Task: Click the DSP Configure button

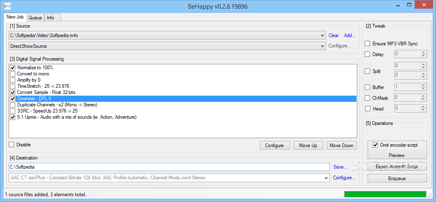Action: point(275,145)
